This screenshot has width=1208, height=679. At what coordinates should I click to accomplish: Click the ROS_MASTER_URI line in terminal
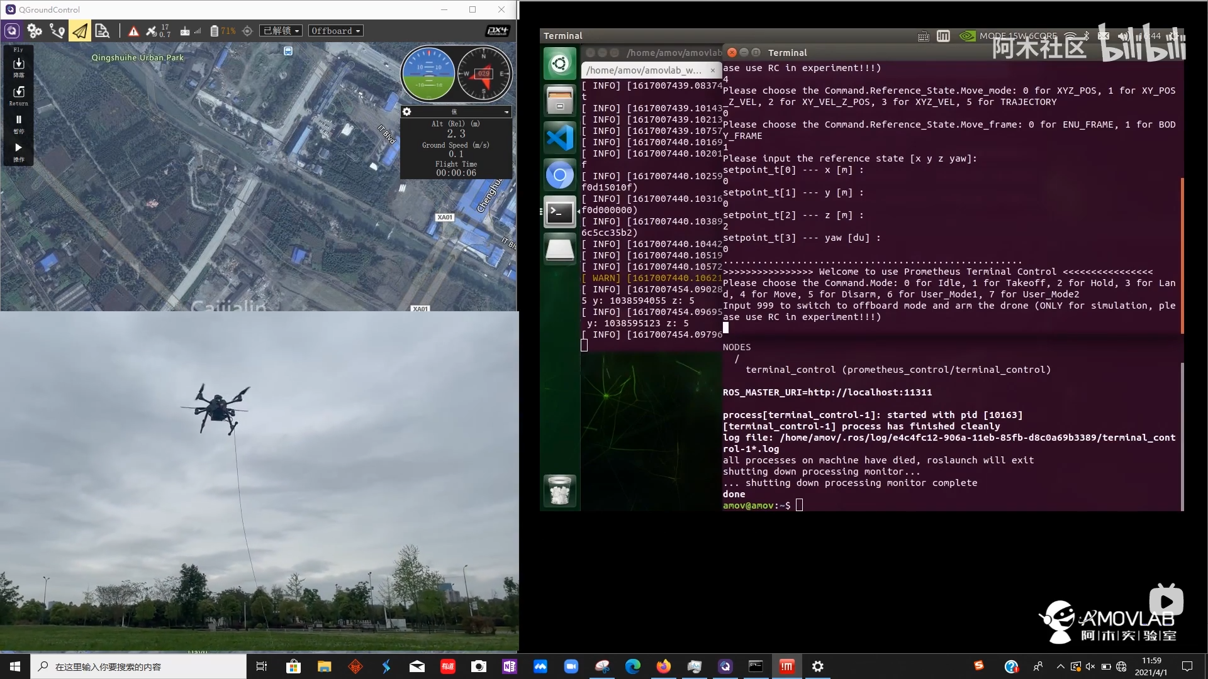tap(827, 392)
